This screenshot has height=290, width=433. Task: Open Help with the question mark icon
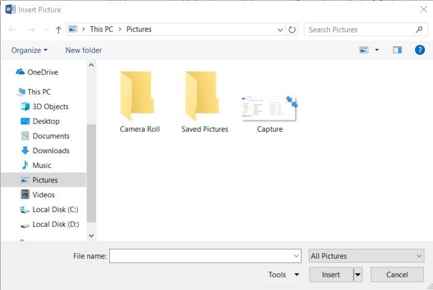click(x=419, y=50)
